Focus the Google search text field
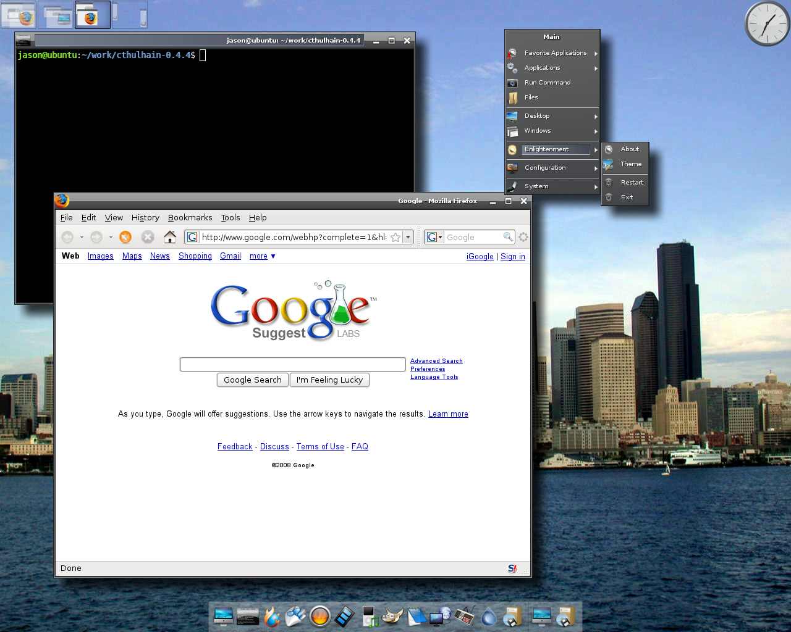 point(293,365)
